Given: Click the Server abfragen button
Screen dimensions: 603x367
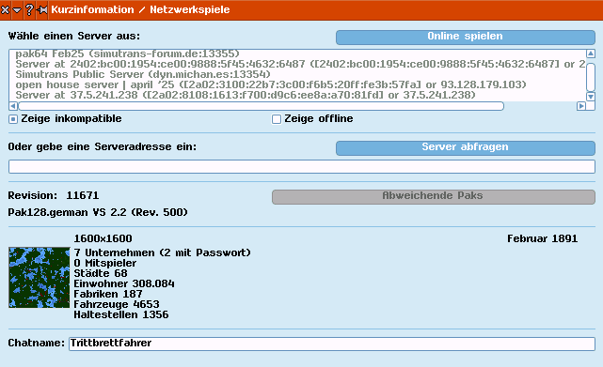Looking at the screenshot, I should [x=466, y=147].
